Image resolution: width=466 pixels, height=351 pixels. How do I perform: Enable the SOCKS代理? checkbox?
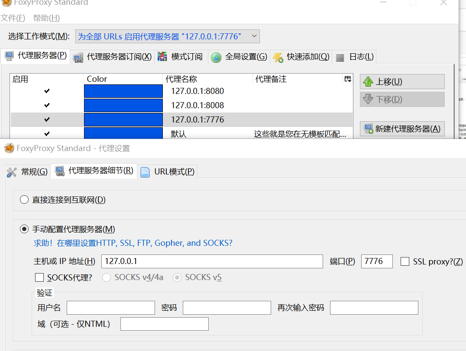point(39,278)
